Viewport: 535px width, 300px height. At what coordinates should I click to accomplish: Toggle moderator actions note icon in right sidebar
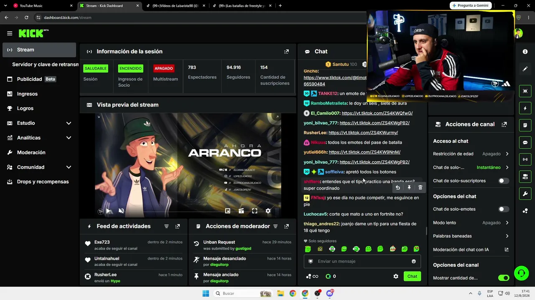coord(525,125)
